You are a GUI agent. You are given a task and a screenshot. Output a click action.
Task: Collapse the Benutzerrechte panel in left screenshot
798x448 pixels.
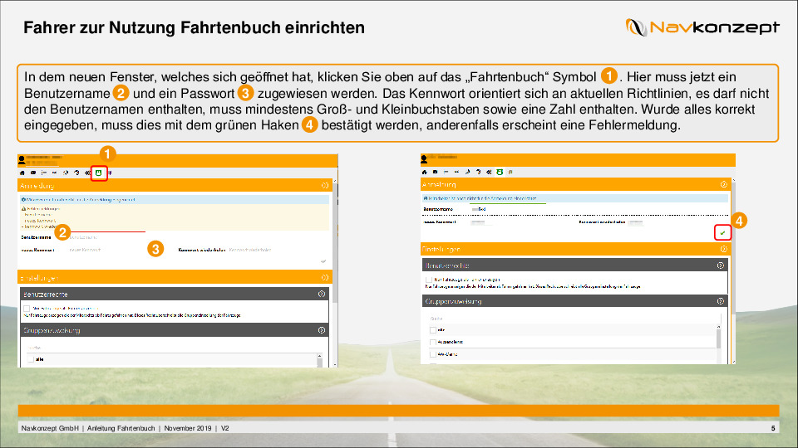[321, 294]
